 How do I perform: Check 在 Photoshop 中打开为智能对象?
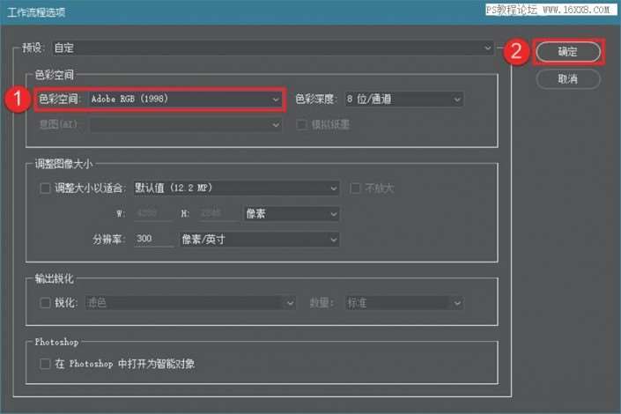tap(45, 364)
